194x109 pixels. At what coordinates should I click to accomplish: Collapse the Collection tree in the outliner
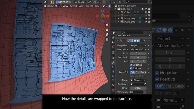pos(116,9)
